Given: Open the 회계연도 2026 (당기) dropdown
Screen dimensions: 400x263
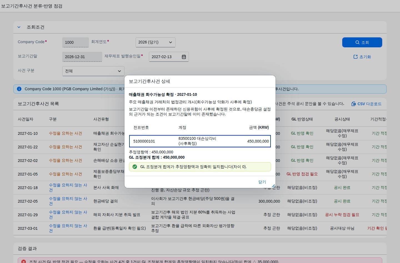Looking at the screenshot, I should pos(155,42).
